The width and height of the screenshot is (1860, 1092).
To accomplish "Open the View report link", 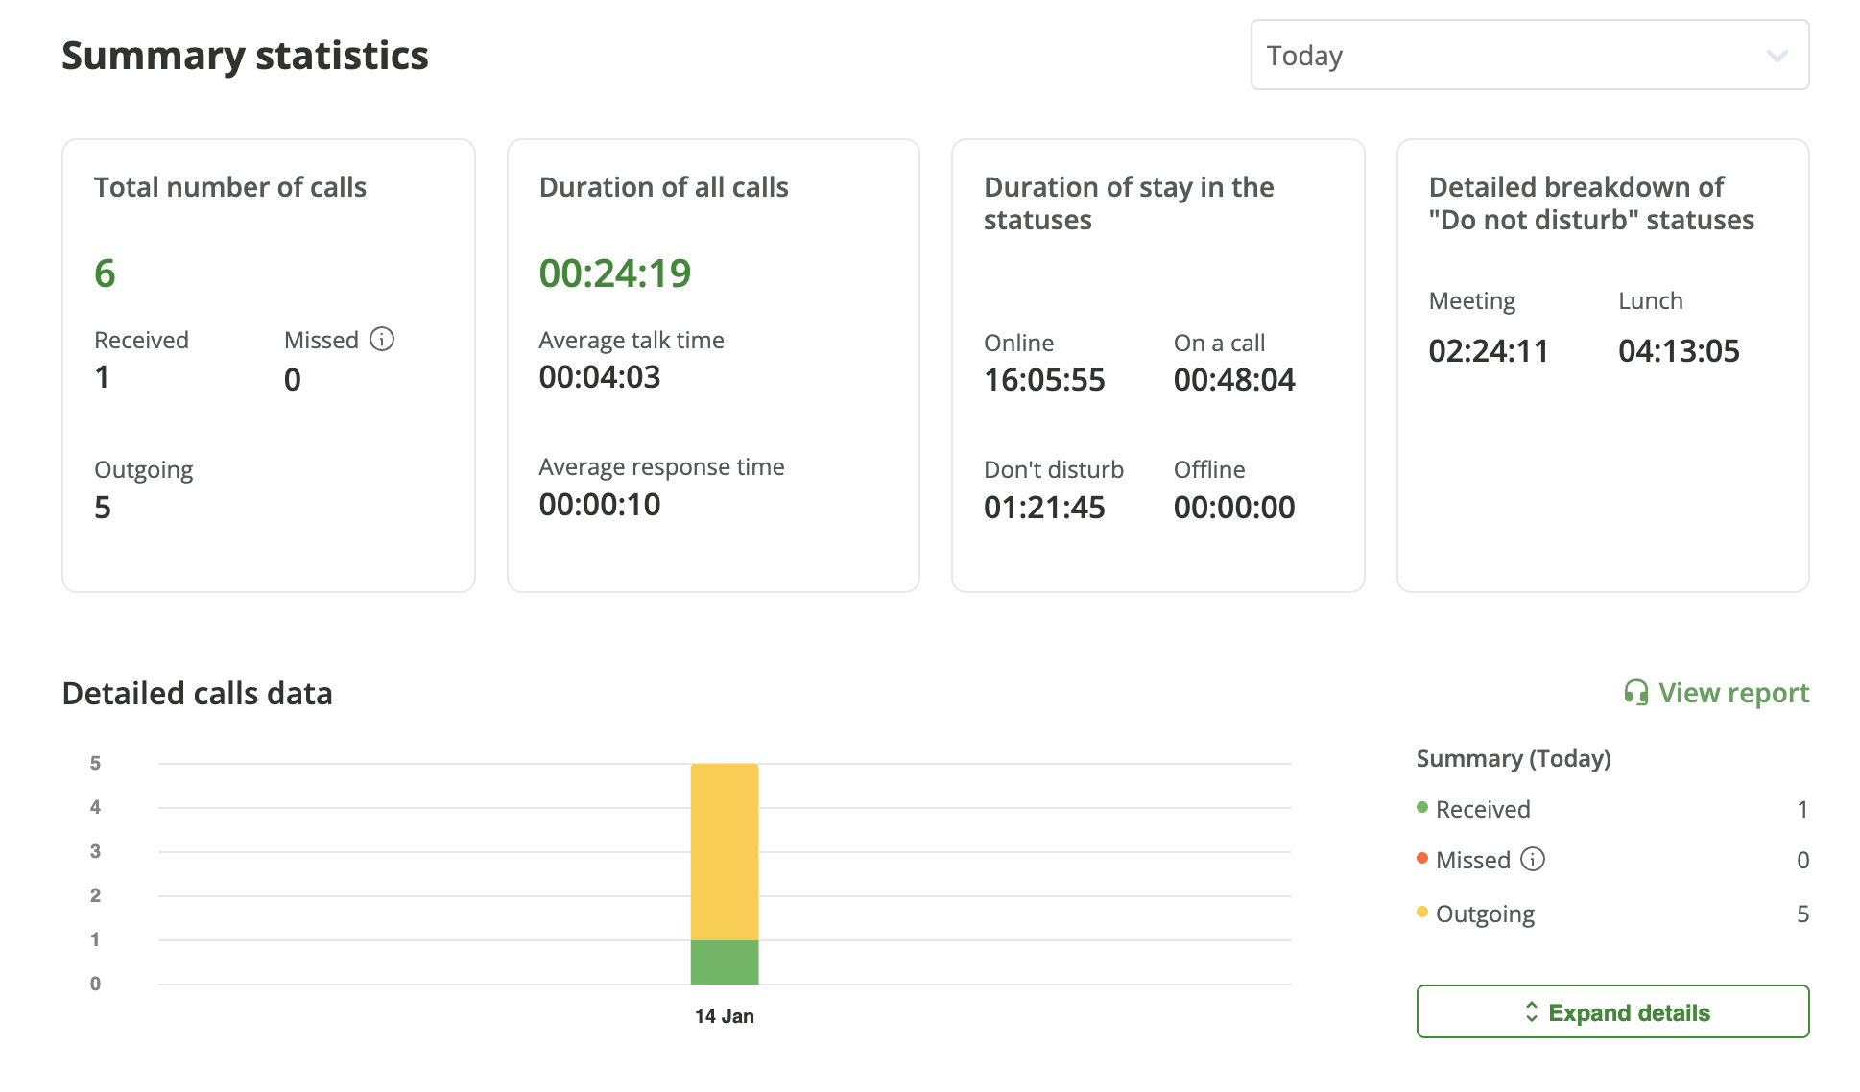I will 1732,692.
